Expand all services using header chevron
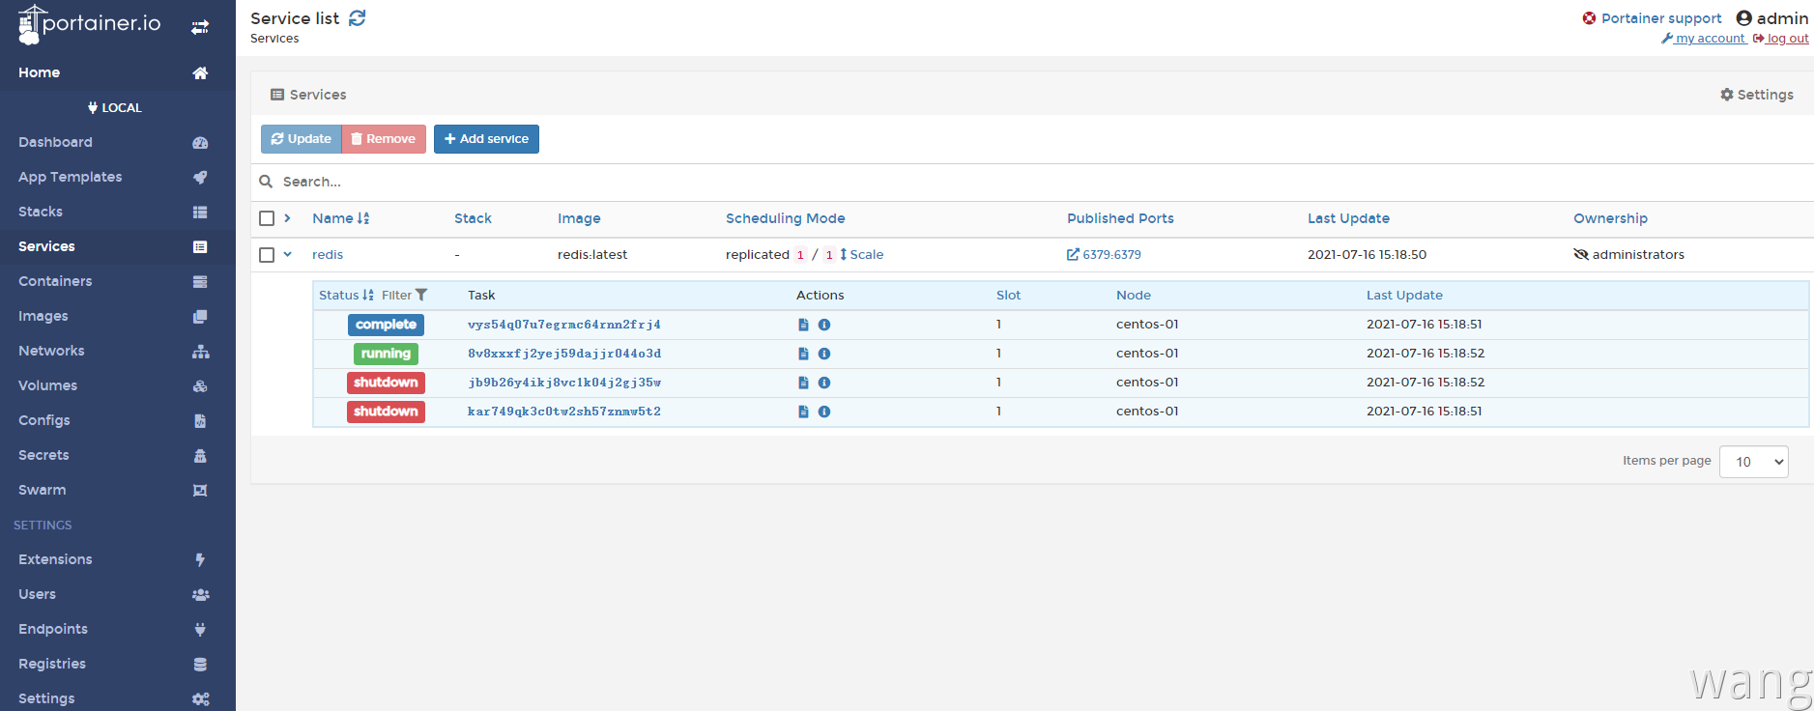This screenshot has height=711, width=1814. pyautogui.click(x=288, y=218)
